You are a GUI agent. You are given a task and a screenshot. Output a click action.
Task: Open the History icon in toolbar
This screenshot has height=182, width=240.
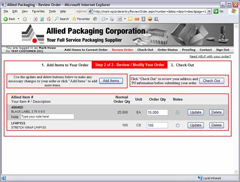(95, 19)
